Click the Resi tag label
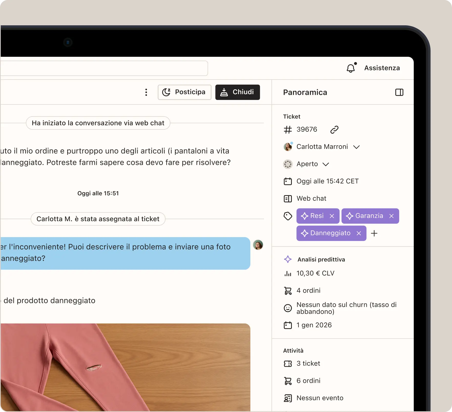The height and width of the screenshot is (412, 452). pyautogui.click(x=317, y=216)
